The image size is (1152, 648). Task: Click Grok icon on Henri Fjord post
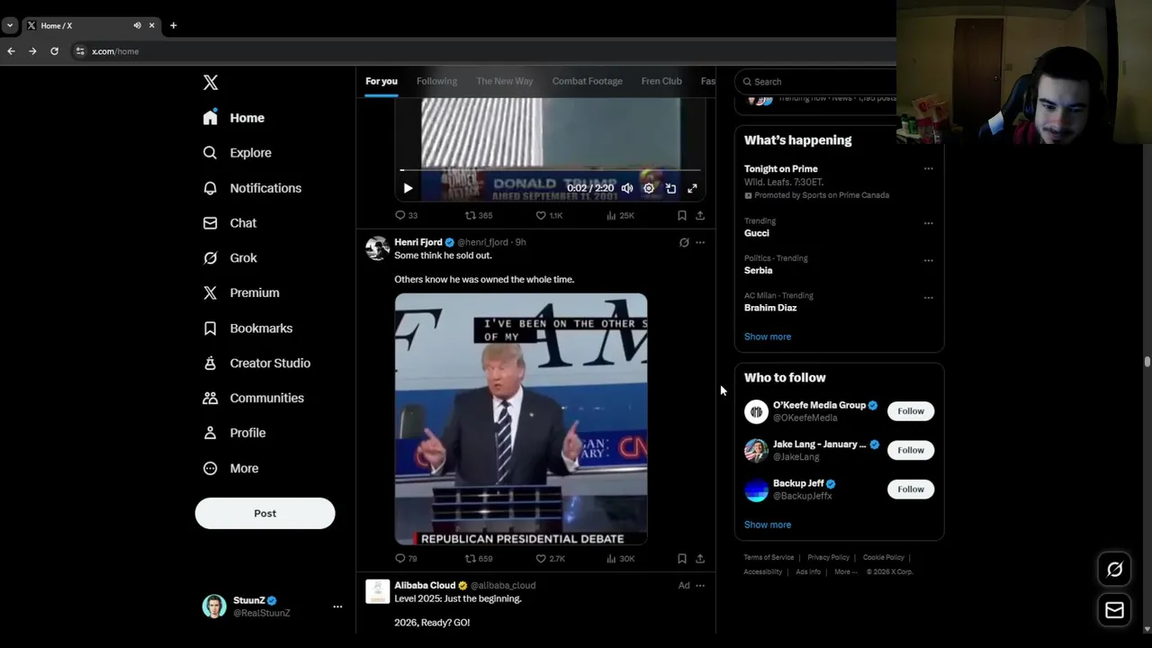pyautogui.click(x=684, y=242)
